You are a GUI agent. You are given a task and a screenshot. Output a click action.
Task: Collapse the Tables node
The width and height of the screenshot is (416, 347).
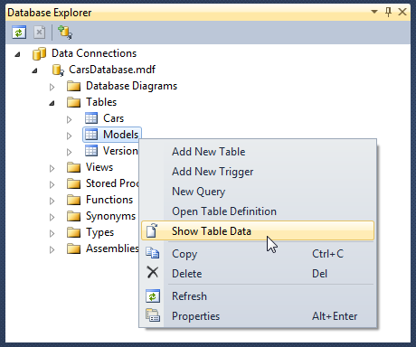click(52, 103)
